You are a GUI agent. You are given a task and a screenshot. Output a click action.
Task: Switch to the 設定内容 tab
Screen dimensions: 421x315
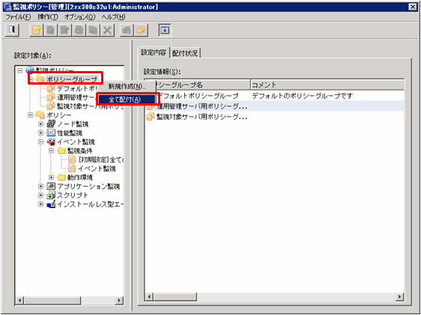point(154,52)
